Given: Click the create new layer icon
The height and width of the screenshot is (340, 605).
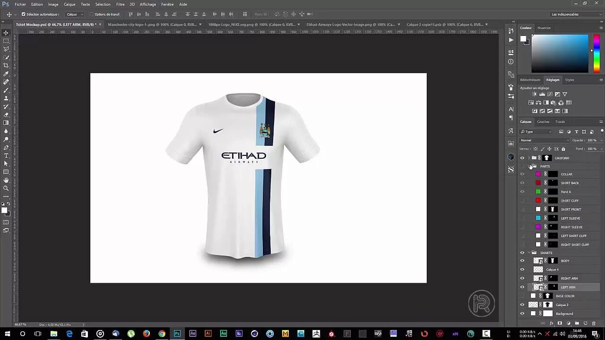Looking at the screenshot, I should [x=585, y=323].
